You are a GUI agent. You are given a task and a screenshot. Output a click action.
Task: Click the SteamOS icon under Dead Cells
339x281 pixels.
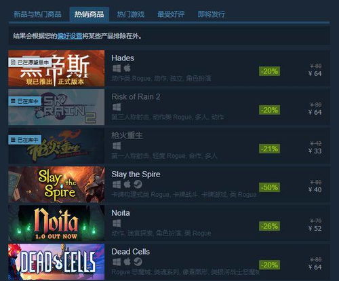coord(138,262)
